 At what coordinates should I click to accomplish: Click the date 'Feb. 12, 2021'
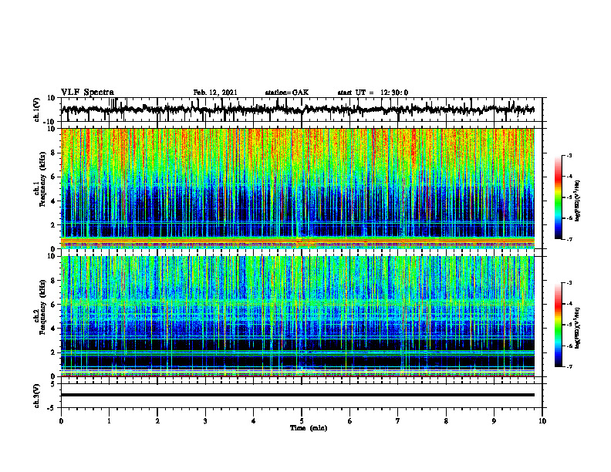215,93
